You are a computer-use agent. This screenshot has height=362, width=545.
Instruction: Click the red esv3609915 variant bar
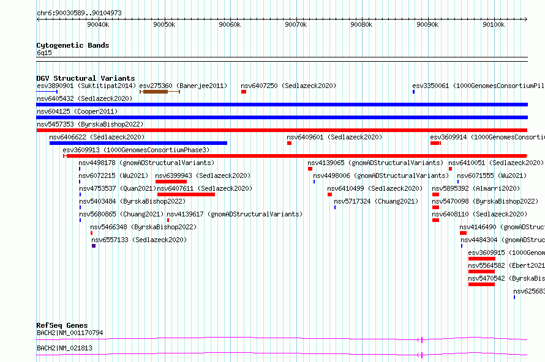[482, 259]
